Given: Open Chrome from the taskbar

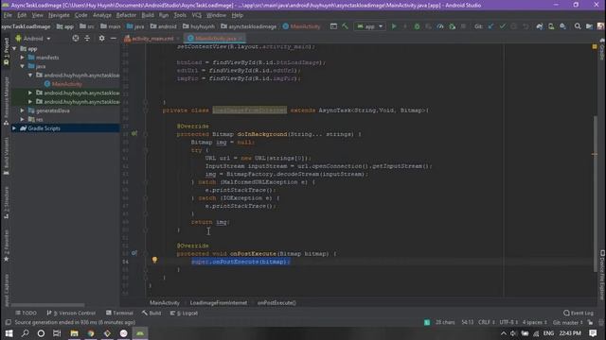Looking at the screenshot, I should tap(91, 333).
